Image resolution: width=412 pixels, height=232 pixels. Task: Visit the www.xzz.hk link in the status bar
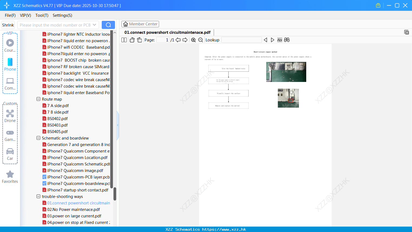[x=224, y=229]
